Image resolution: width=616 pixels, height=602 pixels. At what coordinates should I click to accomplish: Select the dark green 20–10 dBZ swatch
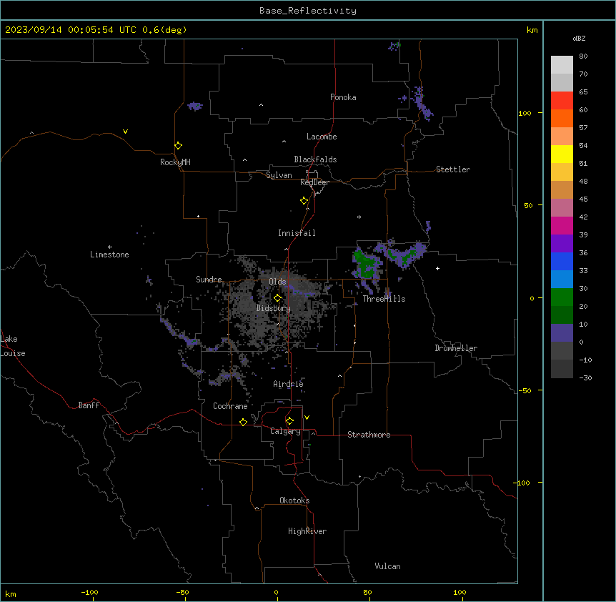(562, 315)
